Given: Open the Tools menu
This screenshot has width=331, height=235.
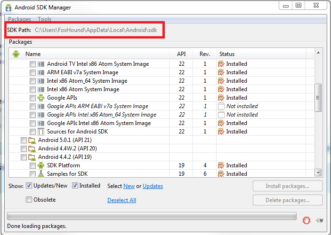Looking at the screenshot, I should click(45, 19).
